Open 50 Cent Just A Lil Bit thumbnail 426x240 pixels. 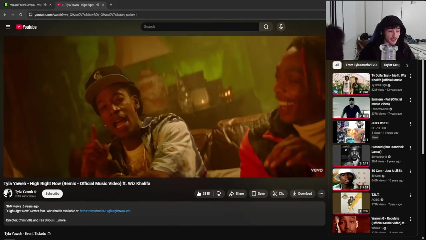coord(351,179)
